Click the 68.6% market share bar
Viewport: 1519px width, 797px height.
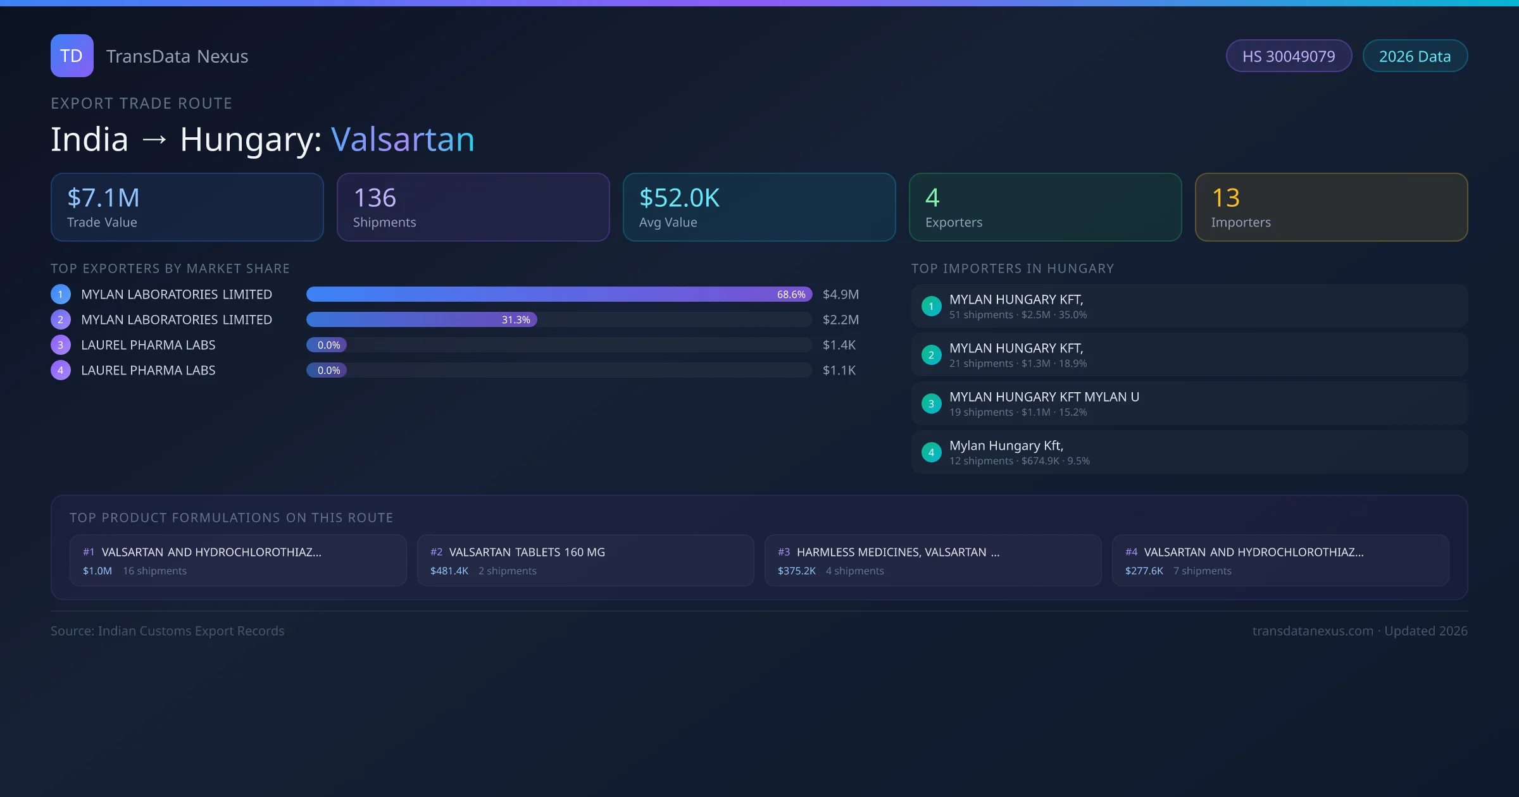click(x=558, y=294)
